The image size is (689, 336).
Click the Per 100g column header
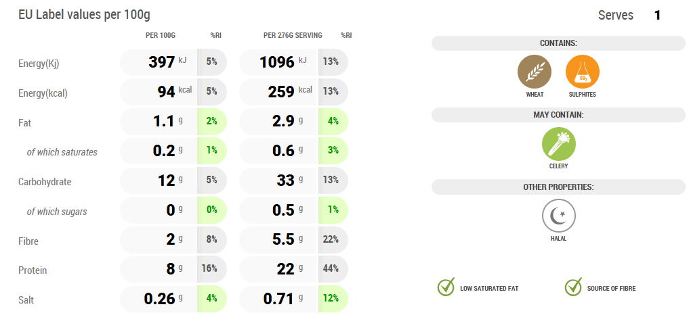coord(161,35)
